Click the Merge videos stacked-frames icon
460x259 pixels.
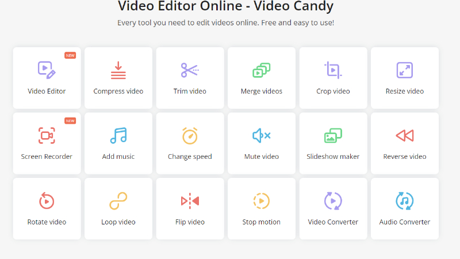262,70
